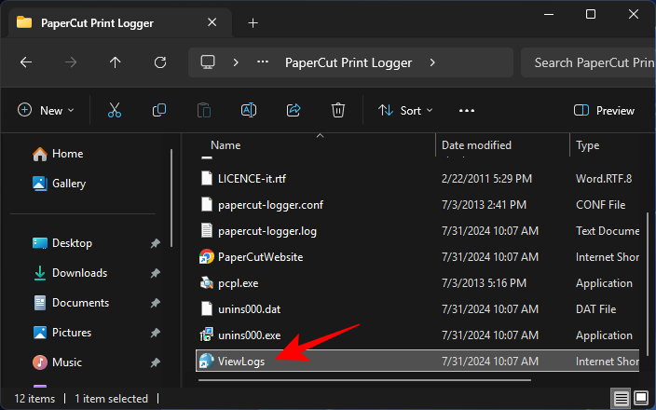Image resolution: width=656 pixels, height=410 pixels.
Task: Toggle the Preview pane
Action: (x=605, y=110)
